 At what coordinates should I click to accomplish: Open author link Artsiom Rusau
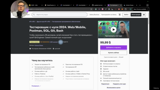(39, 45)
